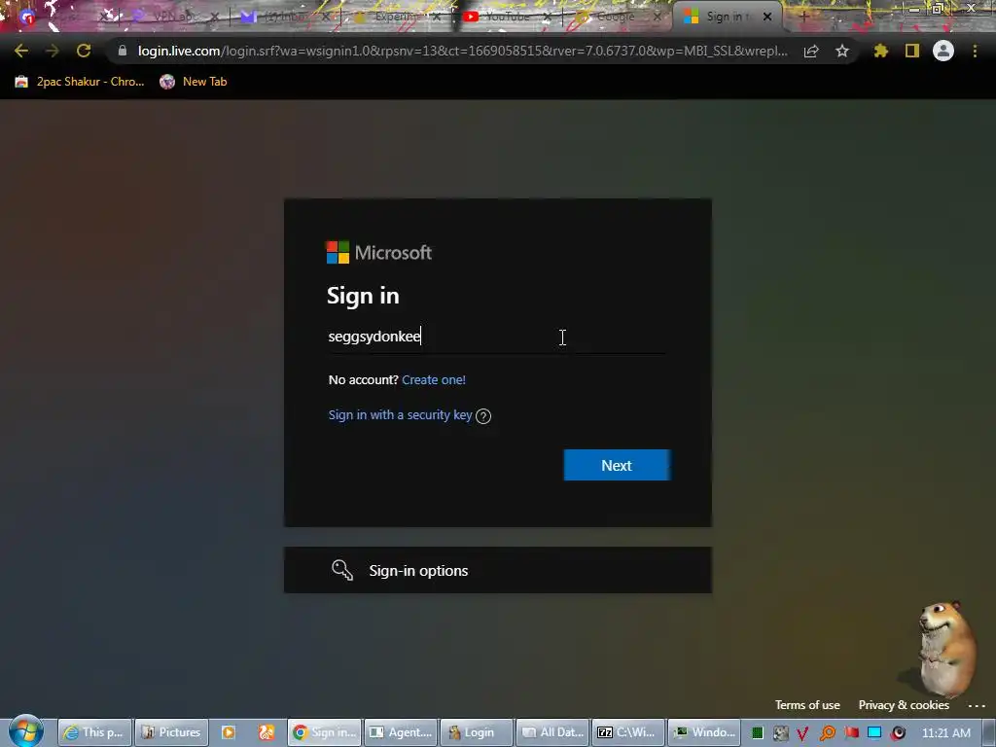
Task: Open the share this page icon
Action: [x=811, y=52]
